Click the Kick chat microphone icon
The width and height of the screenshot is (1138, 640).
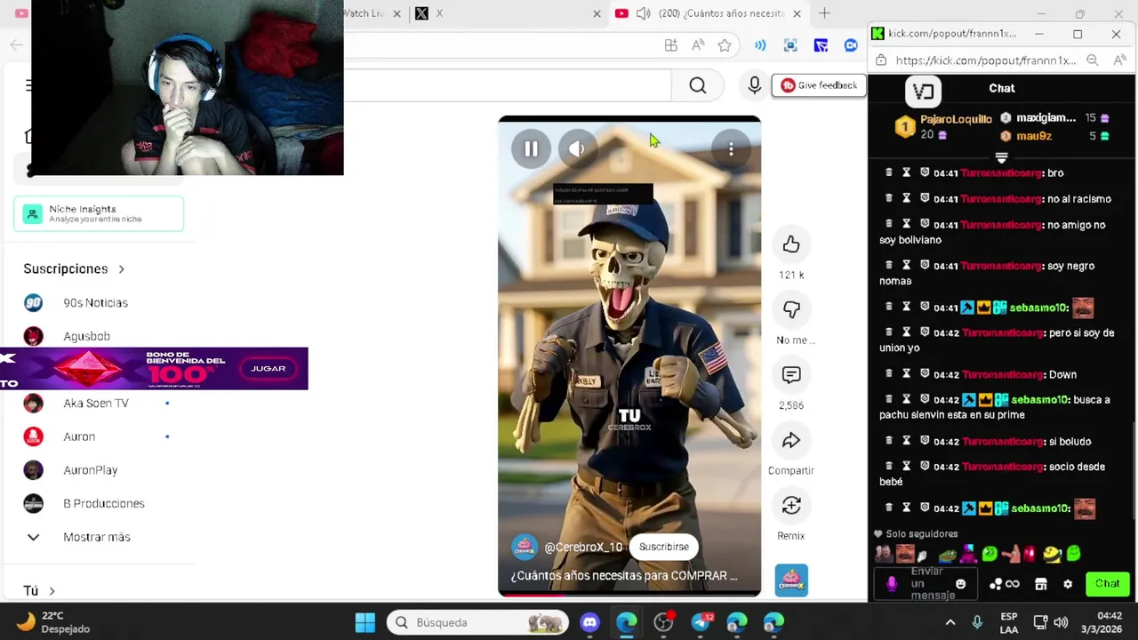[x=892, y=584]
